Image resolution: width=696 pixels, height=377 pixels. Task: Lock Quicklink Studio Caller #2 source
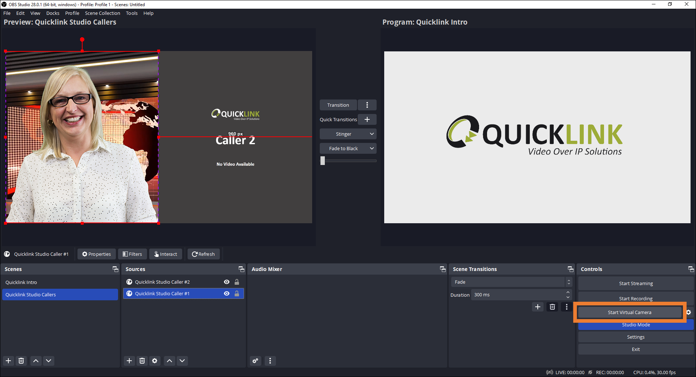(x=237, y=282)
